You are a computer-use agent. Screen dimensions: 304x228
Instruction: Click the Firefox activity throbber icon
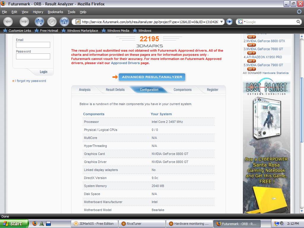[299, 12]
